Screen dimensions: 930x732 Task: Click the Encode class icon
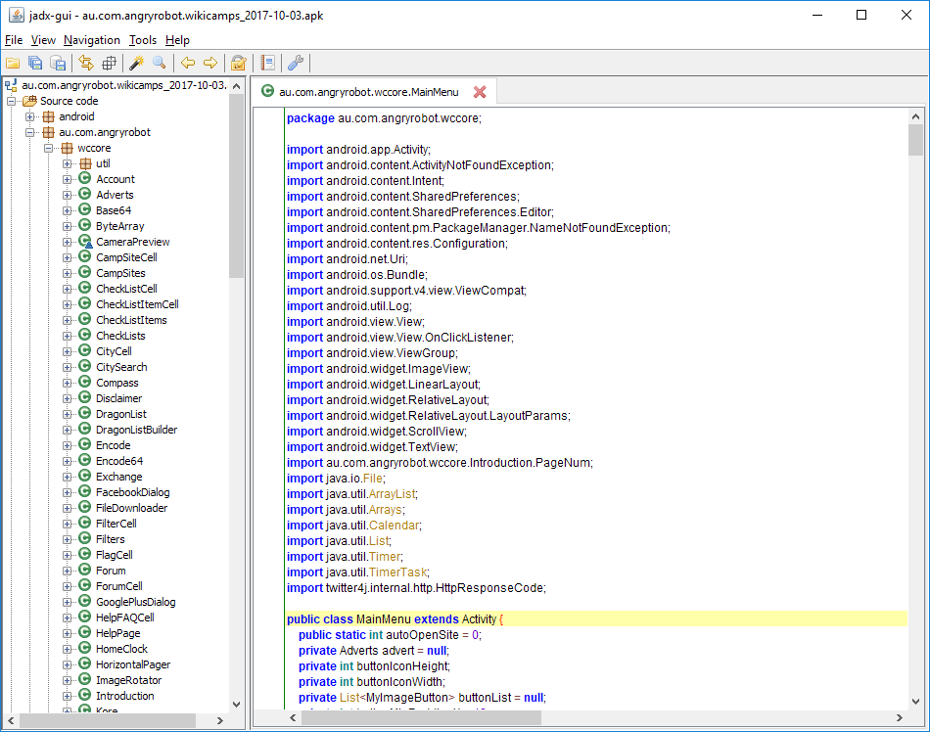click(x=85, y=445)
